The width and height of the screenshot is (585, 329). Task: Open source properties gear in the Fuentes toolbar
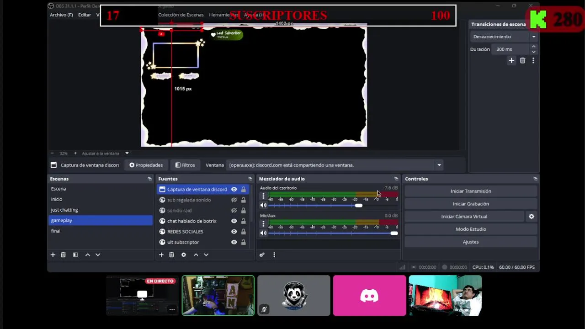point(184,255)
